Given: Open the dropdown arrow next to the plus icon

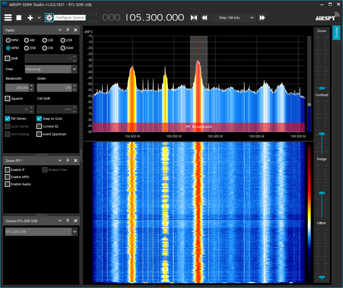Looking at the screenshot, I should (x=39, y=18).
